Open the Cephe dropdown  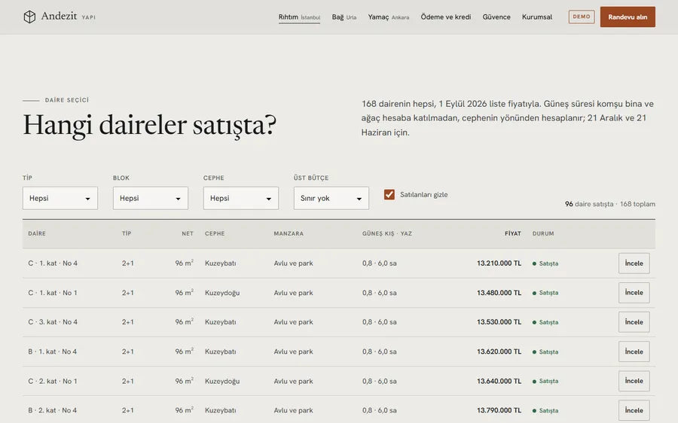click(x=241, y=198)
